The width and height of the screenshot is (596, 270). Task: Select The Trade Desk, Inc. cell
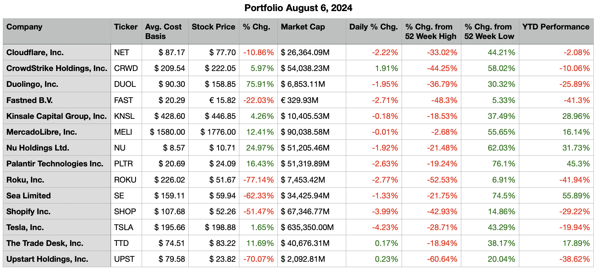pos(45,243)
